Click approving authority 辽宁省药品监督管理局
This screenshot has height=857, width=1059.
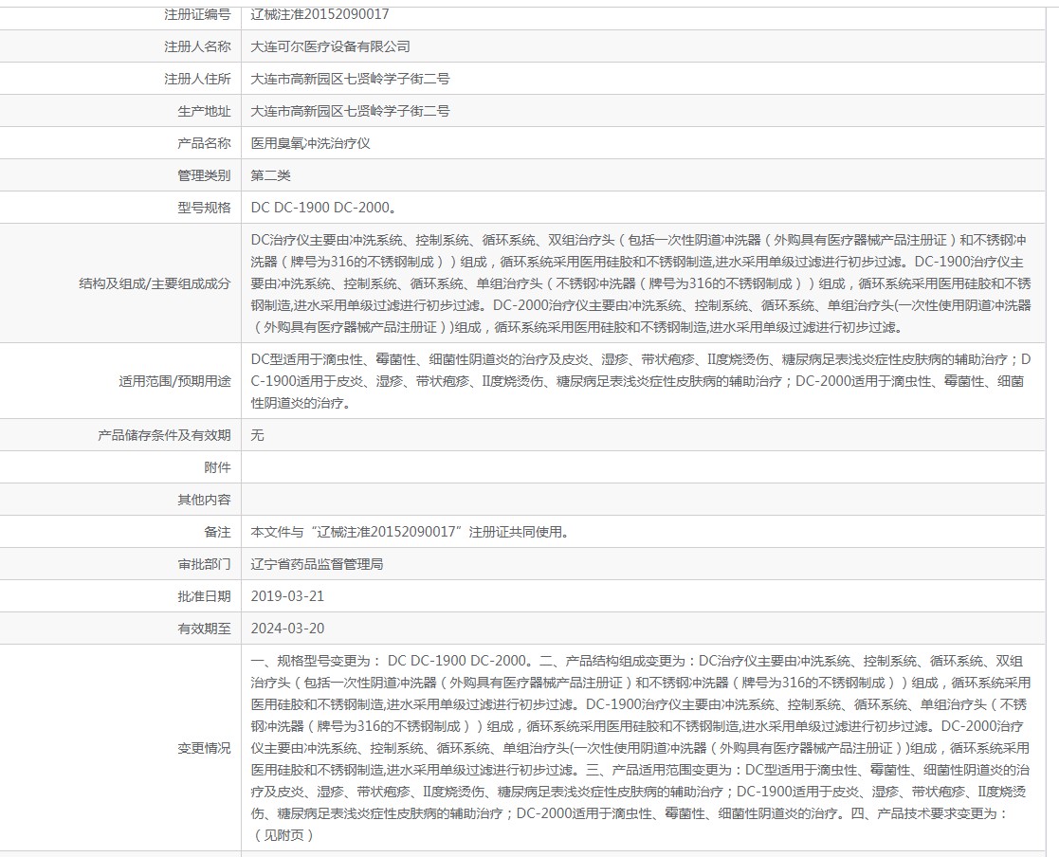coord(317,564)
